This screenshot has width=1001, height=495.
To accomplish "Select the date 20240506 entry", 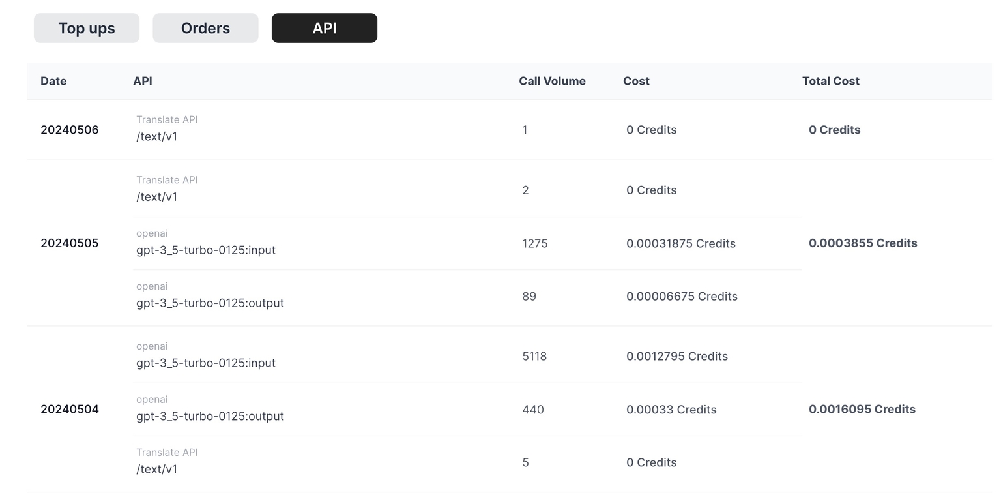I will tap(69, 130).
